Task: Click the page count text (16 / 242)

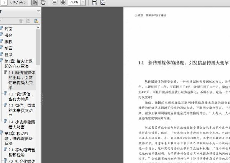Action: (18, 2)
